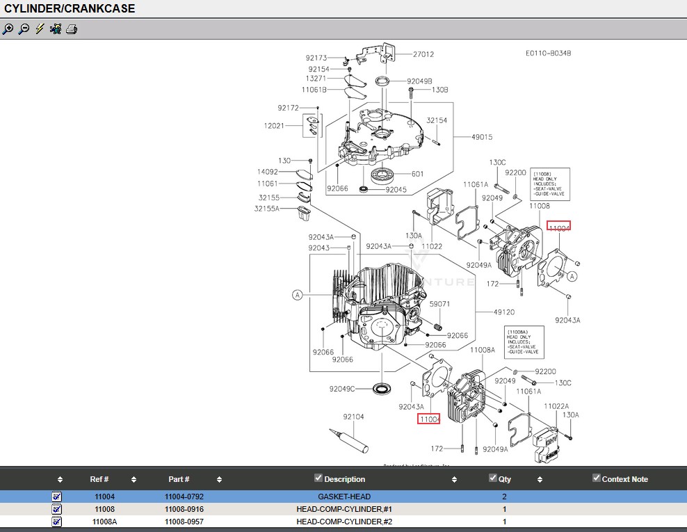
Task: Click the note icon for row 11008
Action: pyautogui.click(x=57, y=509)
